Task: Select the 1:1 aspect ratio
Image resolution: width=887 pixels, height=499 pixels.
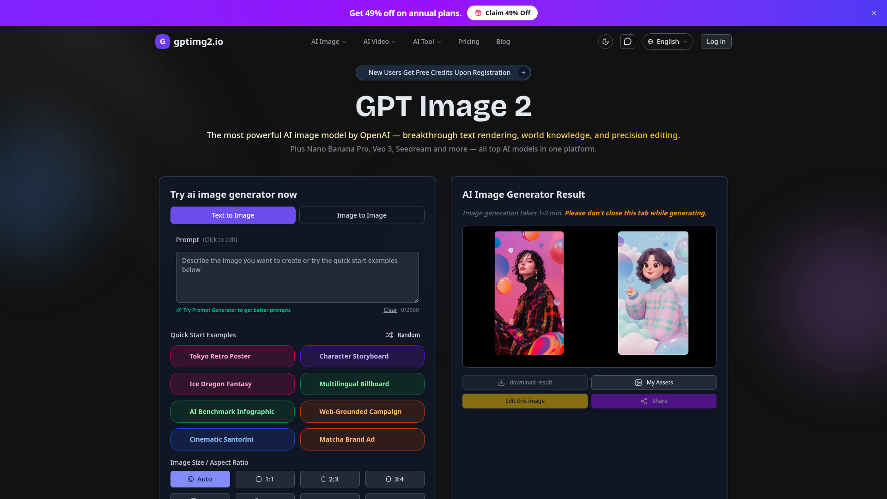Action: [265, 479]
